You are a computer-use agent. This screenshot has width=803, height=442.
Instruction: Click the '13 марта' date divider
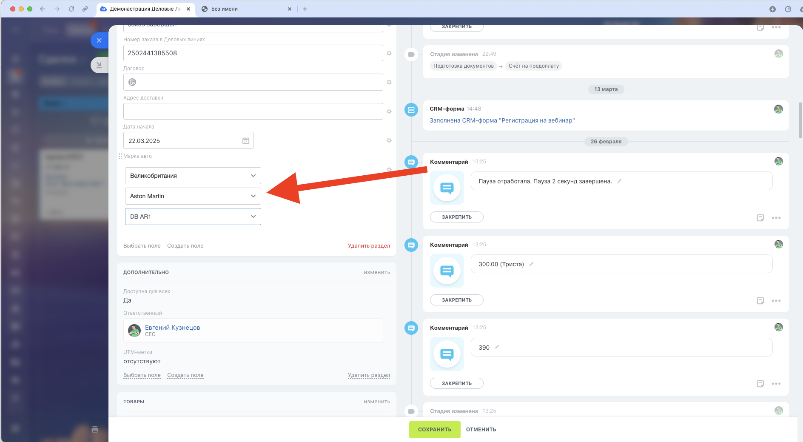[x=606, y=89]
